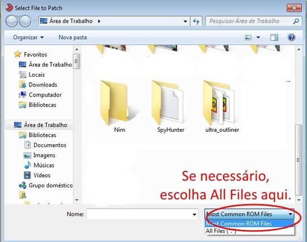The image size is (307, 242).
Task: Open the file type filter combo box
Action: pos(249,214)
